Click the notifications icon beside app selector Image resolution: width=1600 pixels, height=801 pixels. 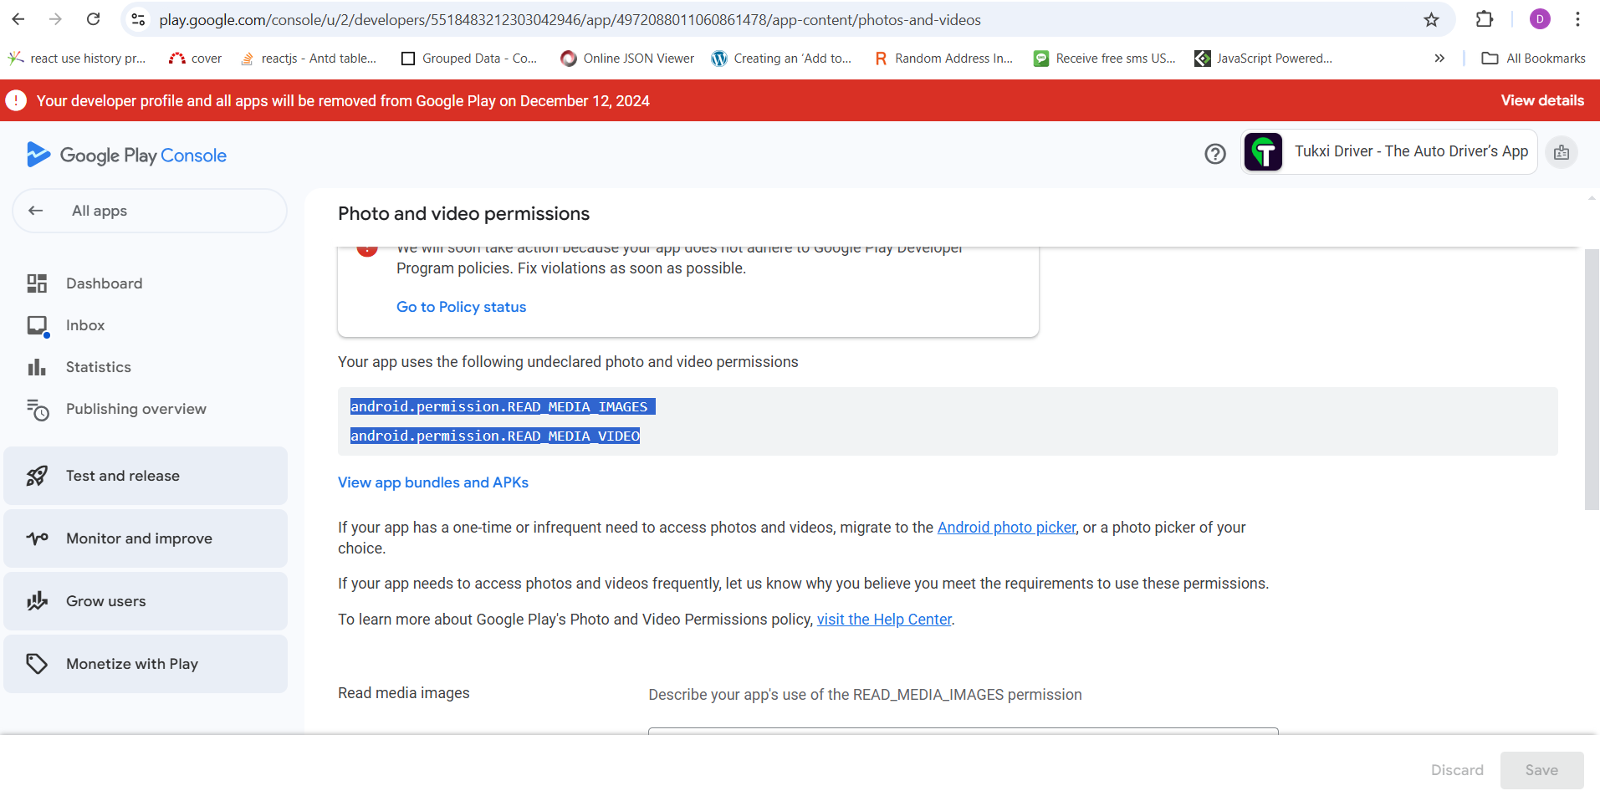[x=1561, y=152]
